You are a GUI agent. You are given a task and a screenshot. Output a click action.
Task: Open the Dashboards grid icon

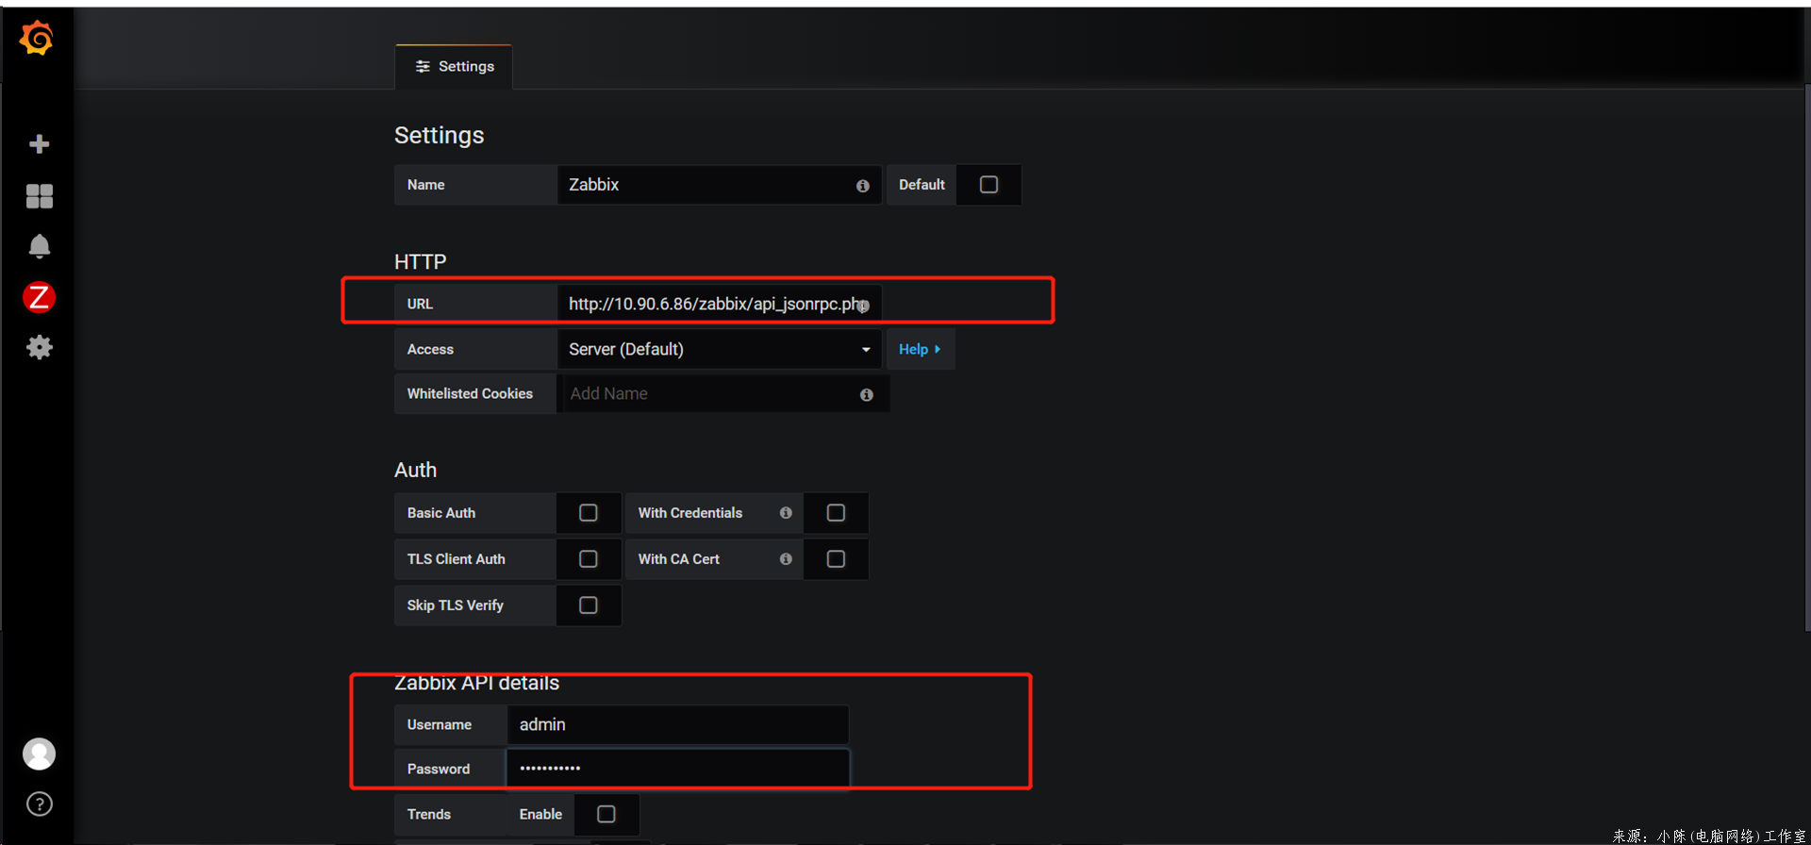(x=39, y=196)
